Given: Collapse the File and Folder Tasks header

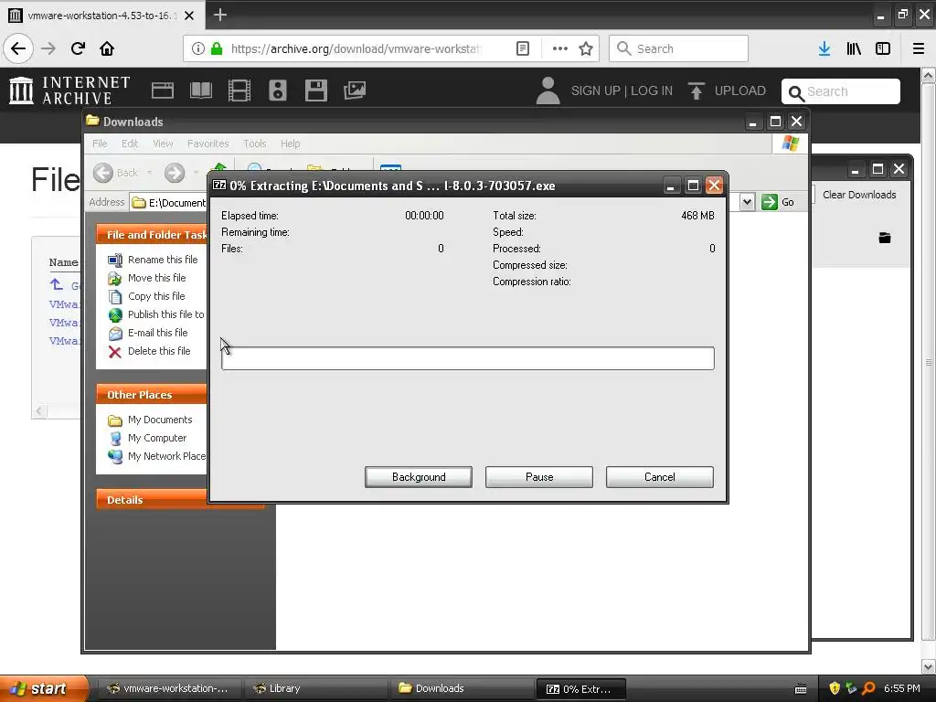Looking at the screenshot, I should click(x=152, y=235).
